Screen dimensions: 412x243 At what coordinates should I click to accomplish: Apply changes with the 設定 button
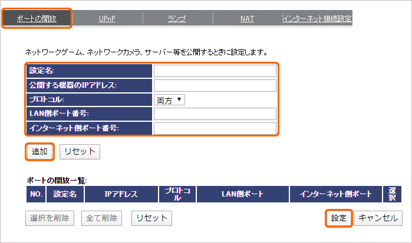point(338,218)
